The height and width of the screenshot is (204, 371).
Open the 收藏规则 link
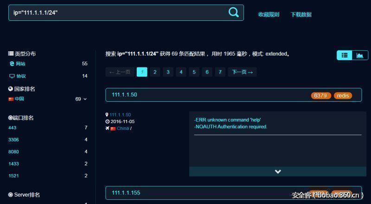(269, 14)
